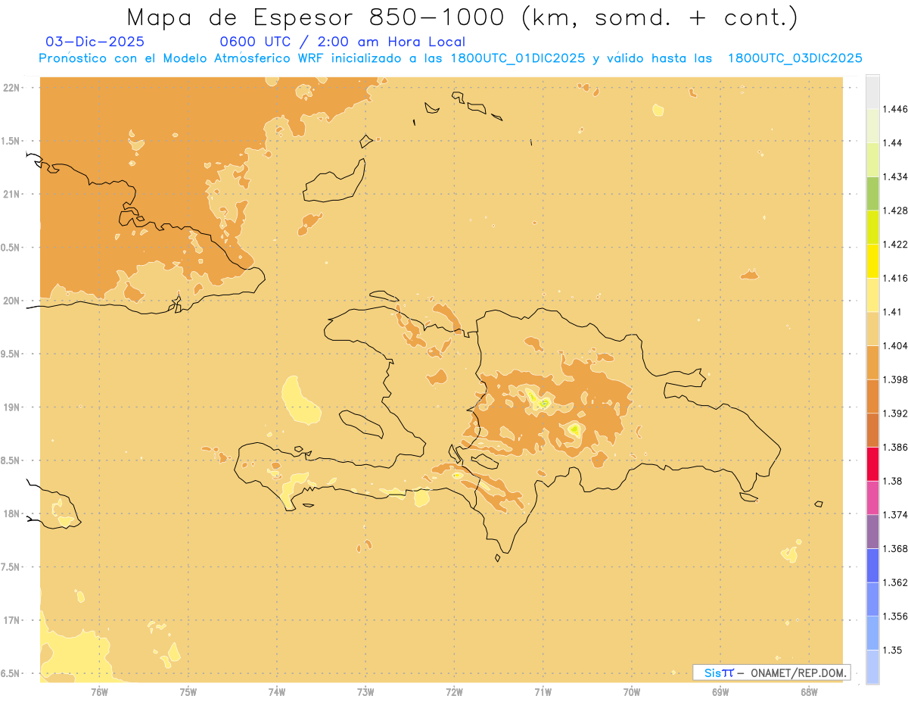Click the '21N' latitude label
908x702 pixels.
coord(11,194)
